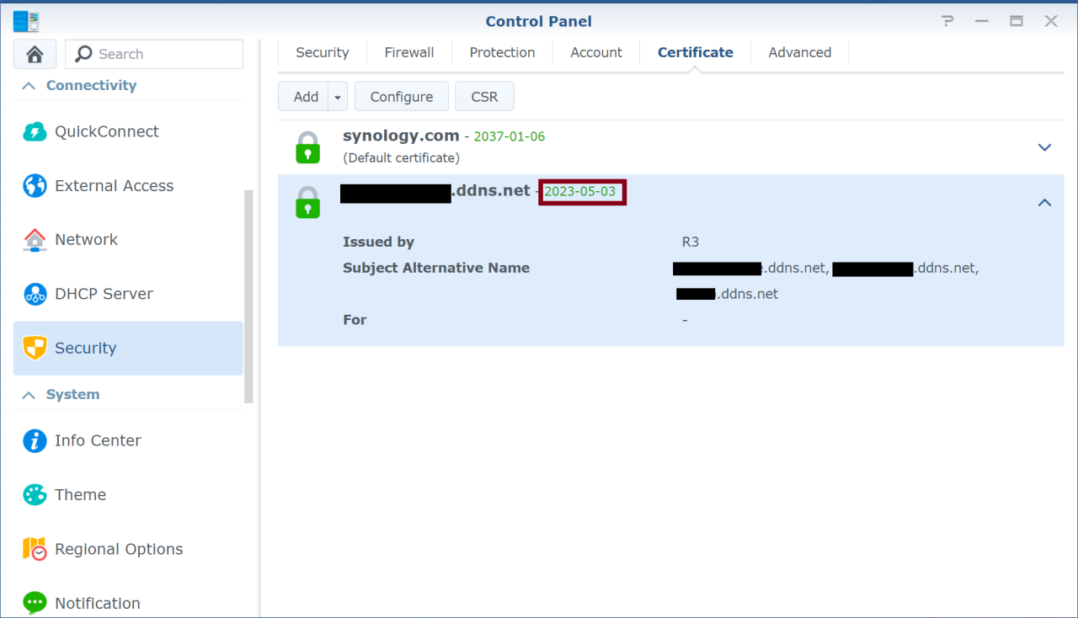
Task: Open QuickConnect settings in the sidebar
Action: [106, 131]
